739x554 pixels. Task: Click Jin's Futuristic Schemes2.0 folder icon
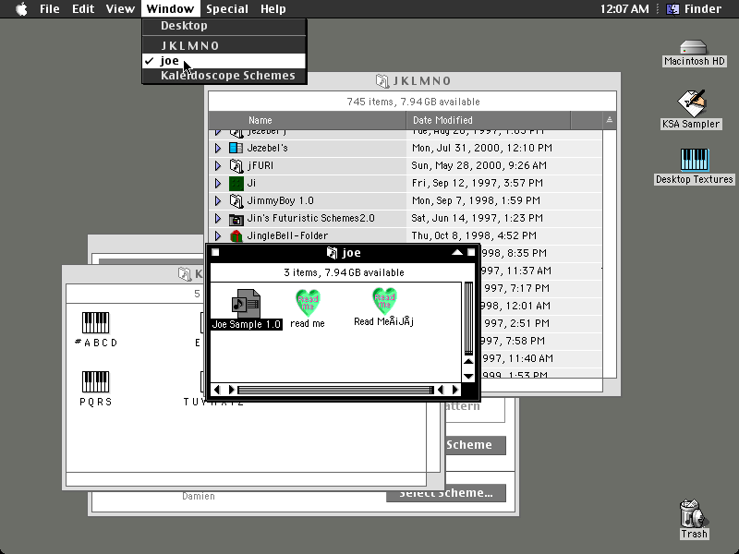pos(236,219)
